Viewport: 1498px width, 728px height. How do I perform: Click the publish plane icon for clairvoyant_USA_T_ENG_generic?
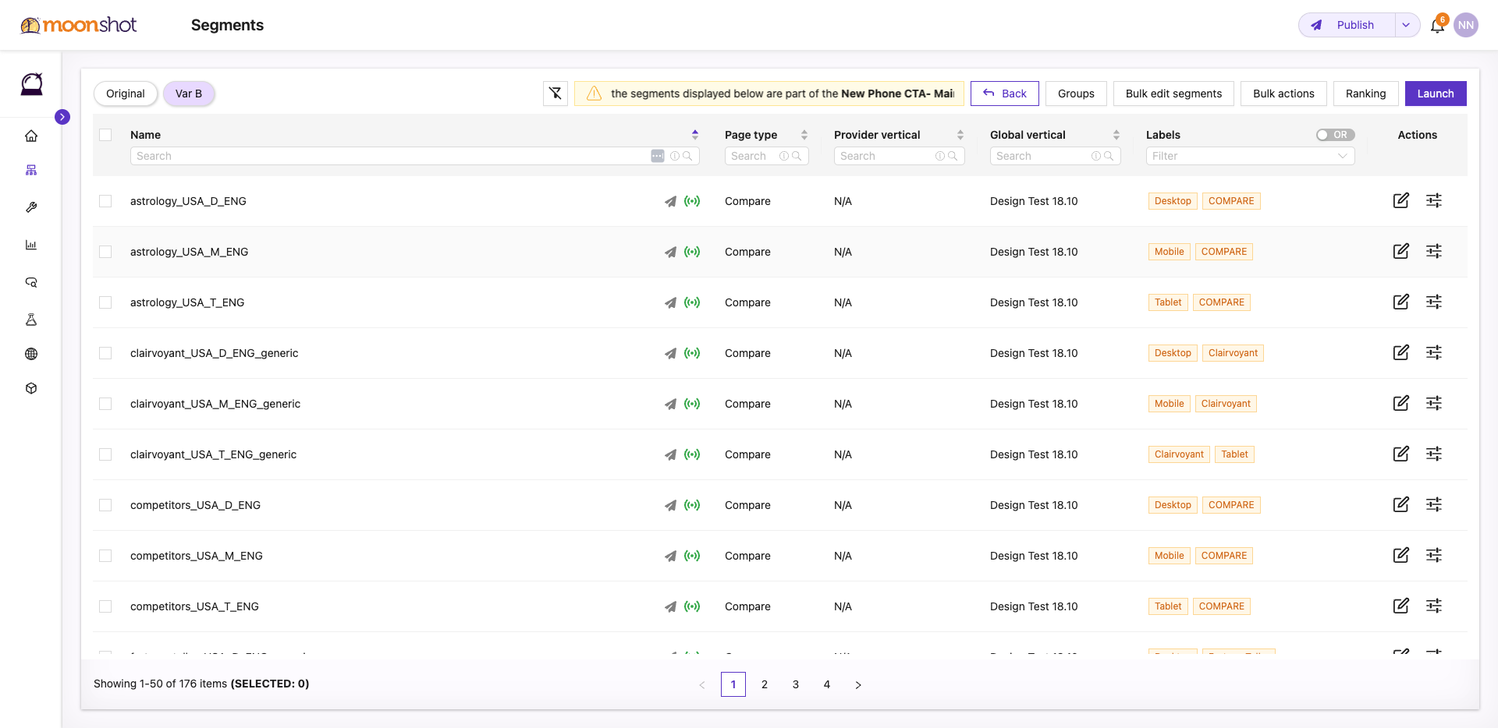coord(670,454)
